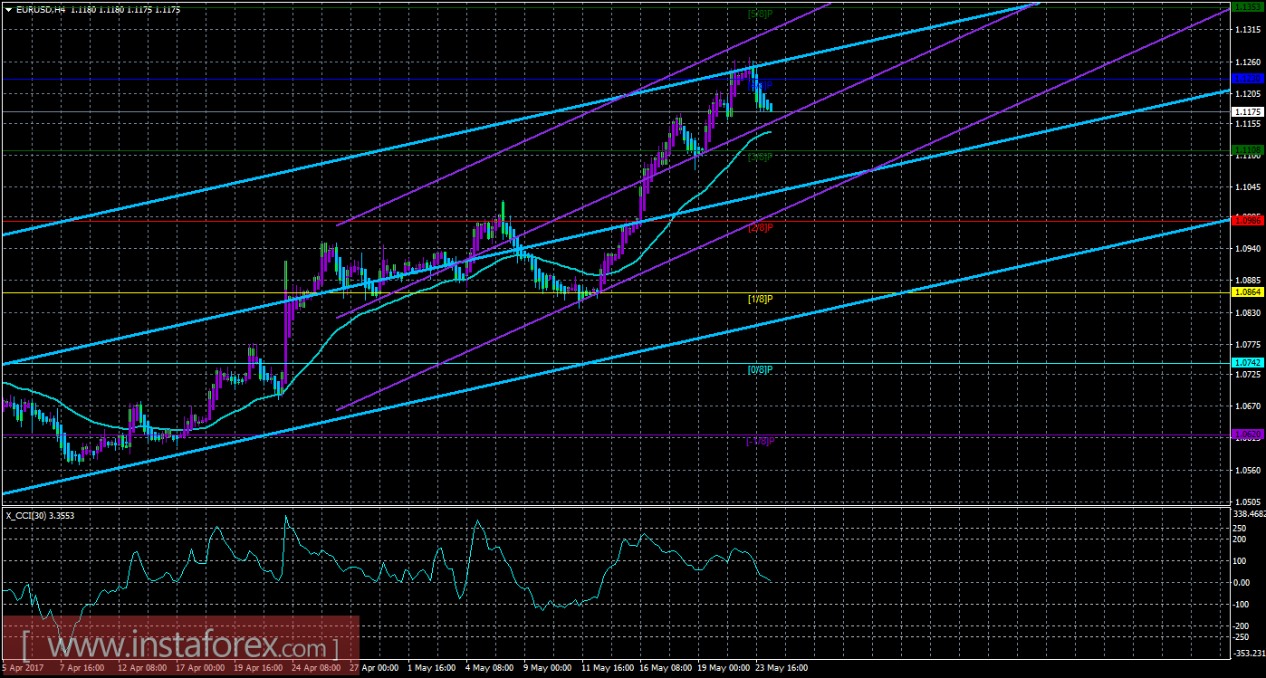Click the 1.1045 price scale value

click(1247, 187)
